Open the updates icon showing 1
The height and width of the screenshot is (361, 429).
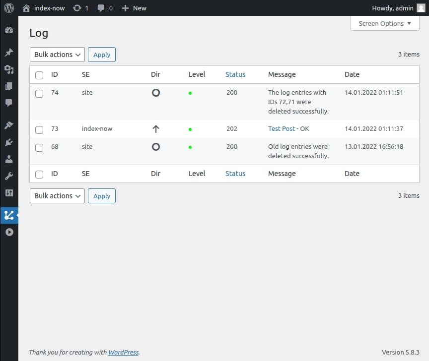tap(80, 8)
